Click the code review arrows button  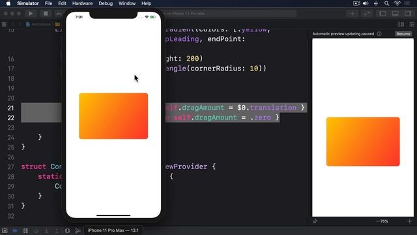(x=367, y=13)
